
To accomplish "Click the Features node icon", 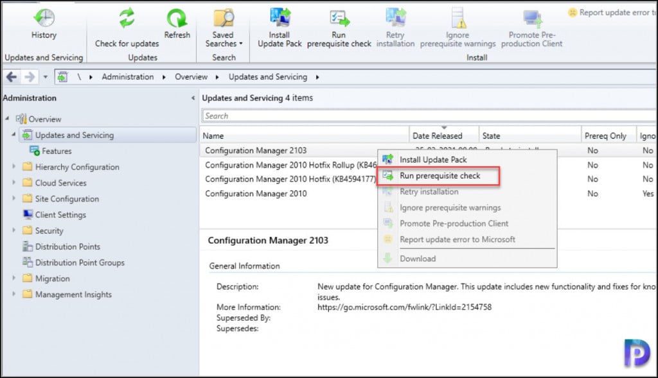I will point(35,151).
